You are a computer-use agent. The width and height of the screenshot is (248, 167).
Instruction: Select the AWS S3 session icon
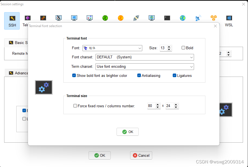point(213,18)
